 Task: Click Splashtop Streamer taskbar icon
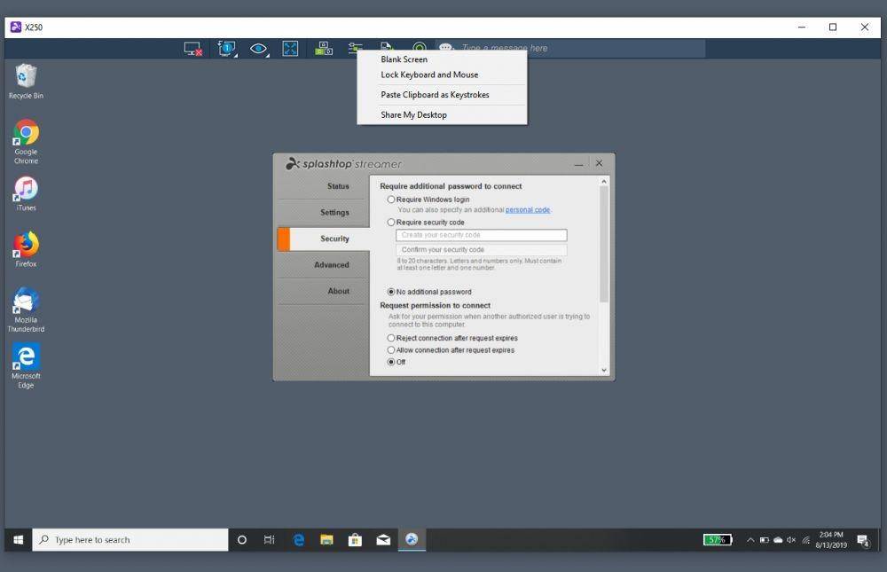tap(412, 540)
